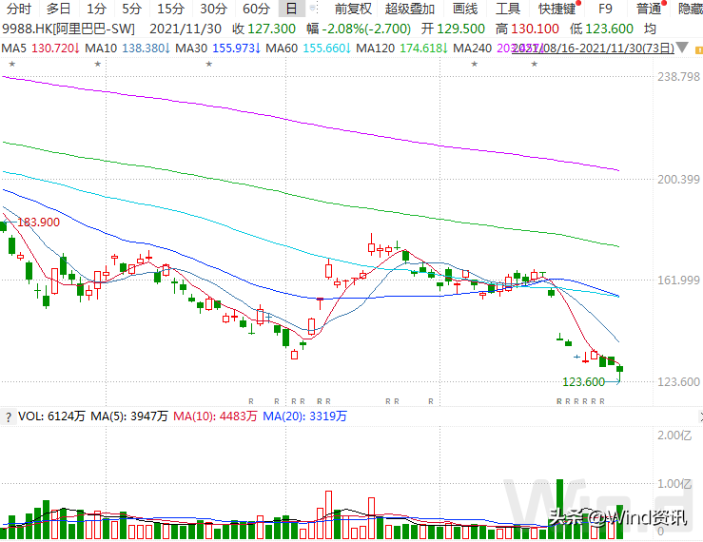Select the 1分 one-minute period
The width and height of the screenshot is (703, 542).
click(96, 9)
